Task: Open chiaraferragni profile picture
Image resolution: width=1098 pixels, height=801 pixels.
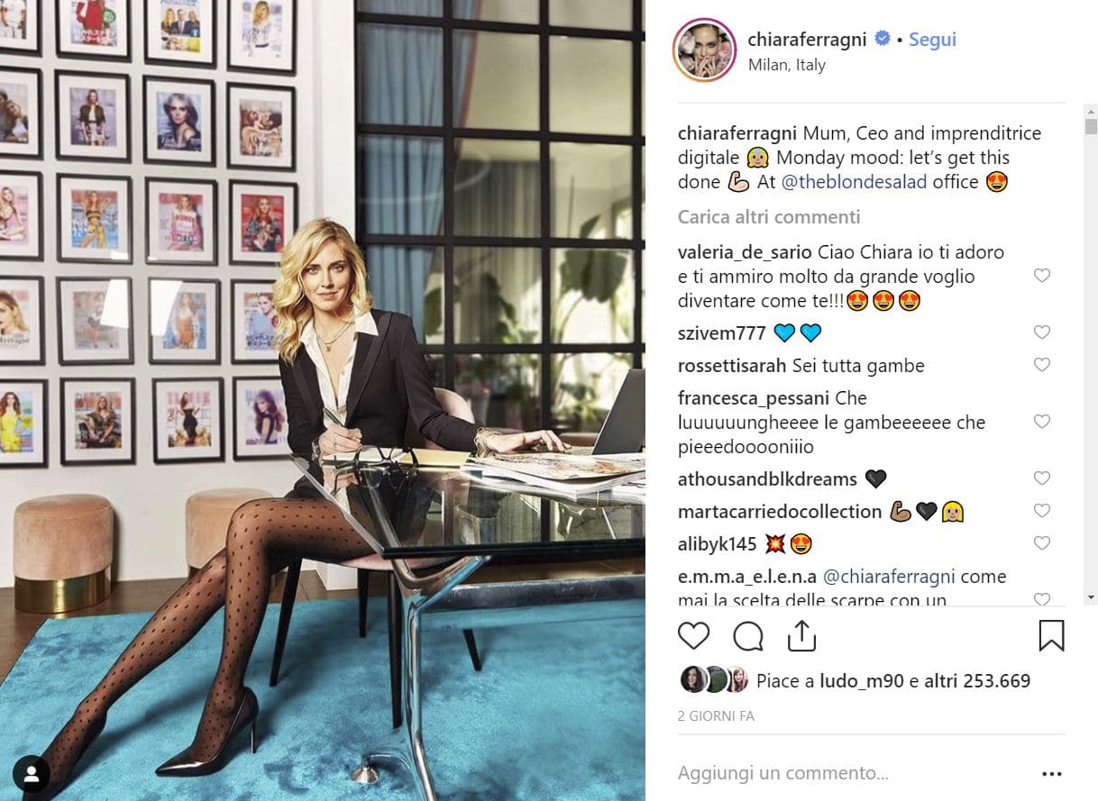Action: [x=705, y=50]
